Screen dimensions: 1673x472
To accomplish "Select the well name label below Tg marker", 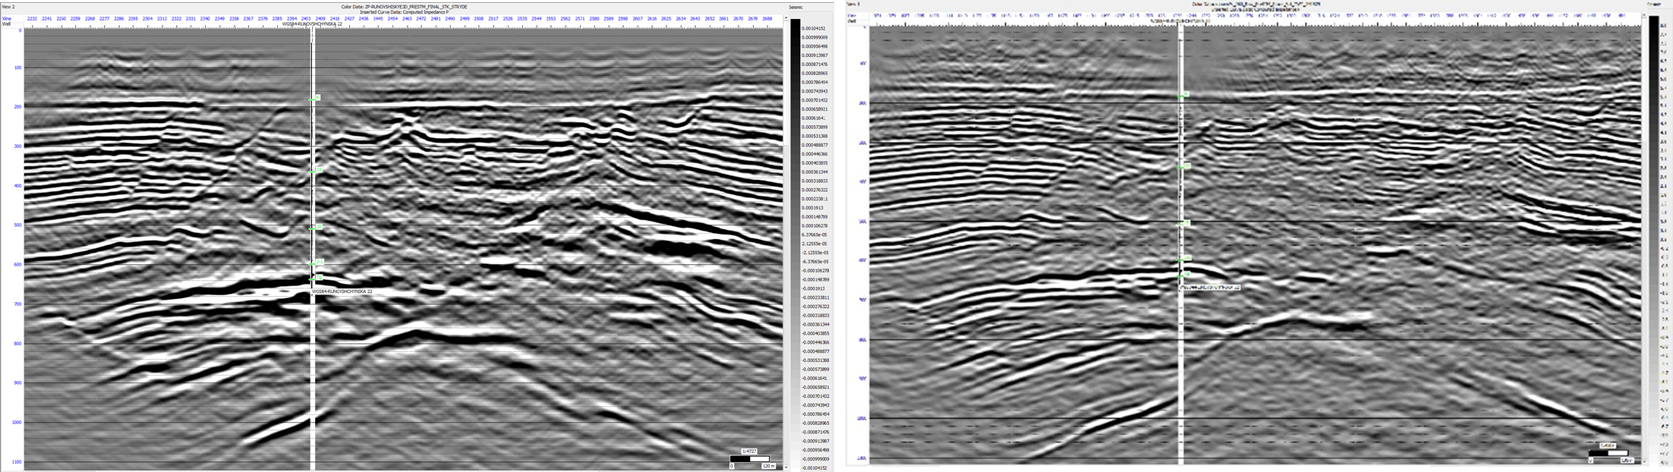I will tap(342, 291).
